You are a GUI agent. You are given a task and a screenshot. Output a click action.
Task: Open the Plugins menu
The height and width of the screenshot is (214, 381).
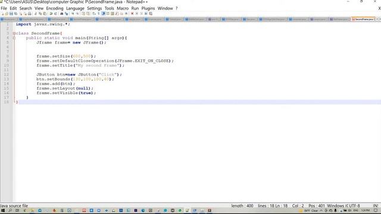click(x=148, y=8)
